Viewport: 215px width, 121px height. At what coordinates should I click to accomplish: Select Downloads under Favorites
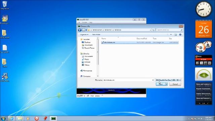[87, 45]
